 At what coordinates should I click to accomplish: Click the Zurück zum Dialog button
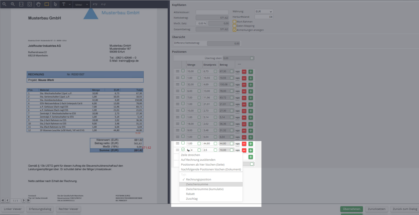pyautogui.click(x=405, y=209)
